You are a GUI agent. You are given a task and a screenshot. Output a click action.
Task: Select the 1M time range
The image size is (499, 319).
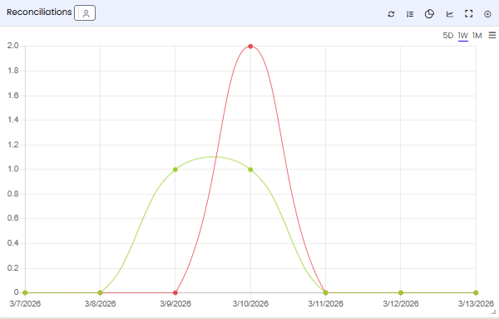tap(477, 35)
